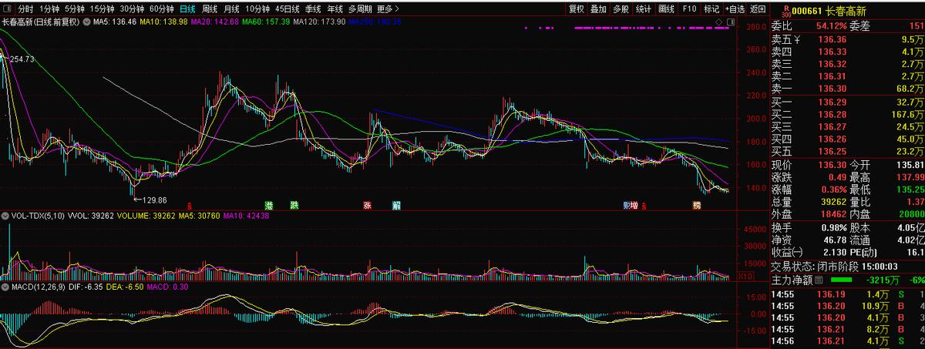Click the chart layout icon at top-left

tap(6, 9)
